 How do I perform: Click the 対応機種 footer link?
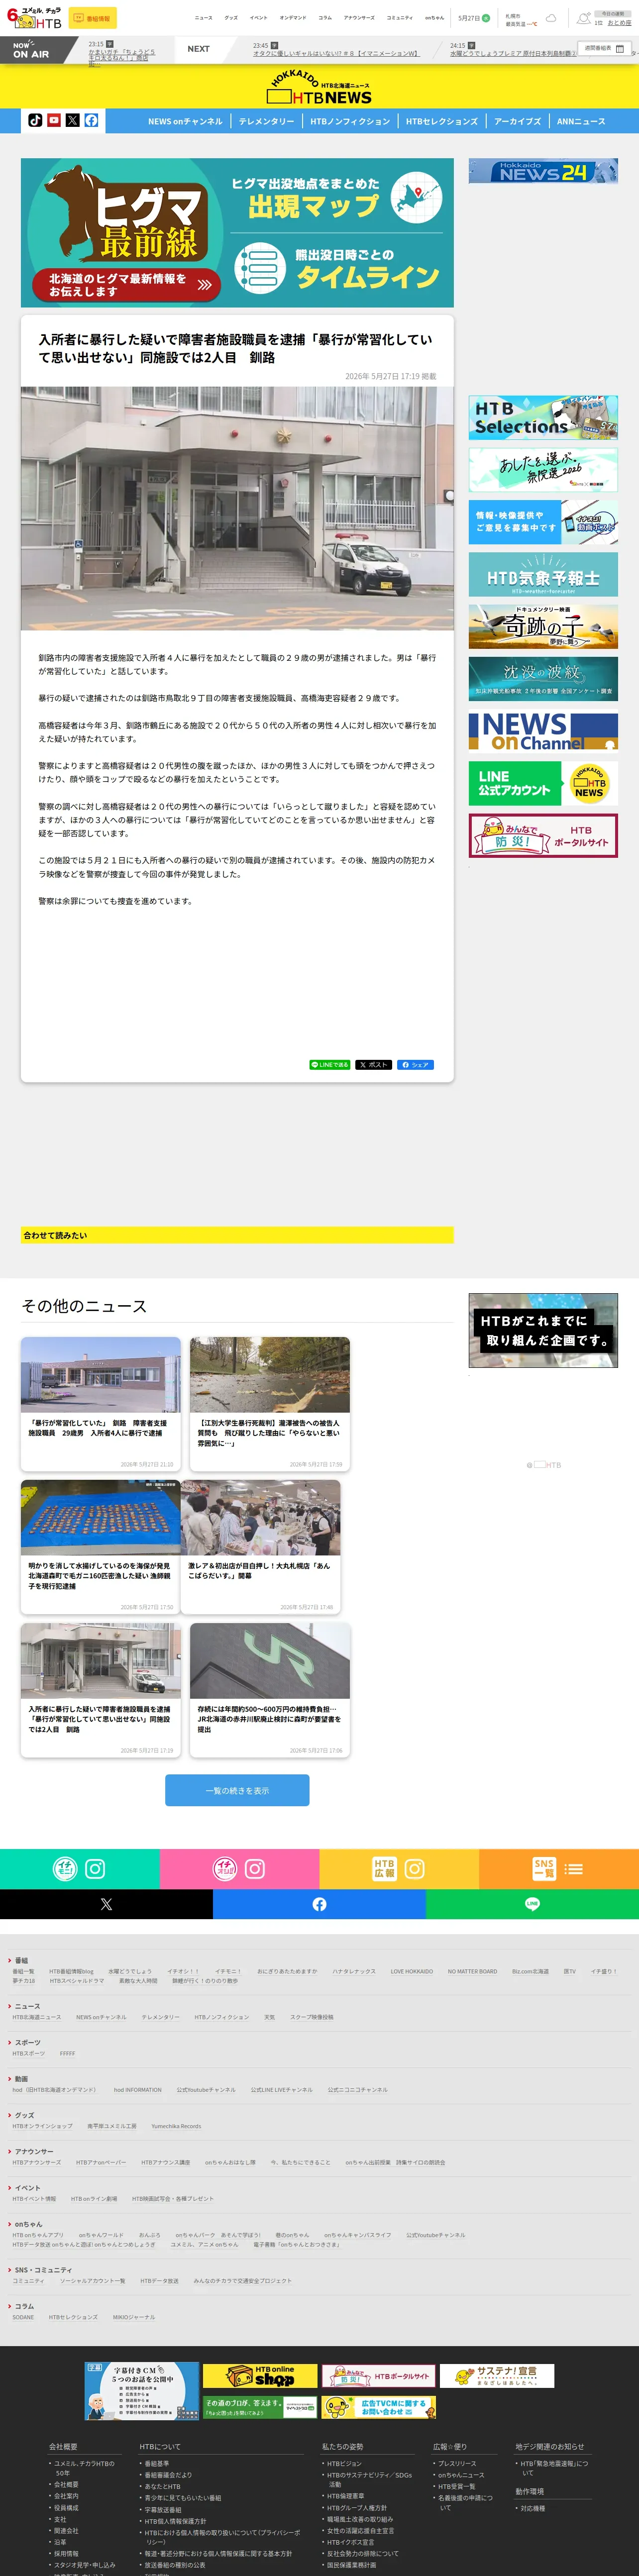pyautogui.click(x=533, y=2508)
